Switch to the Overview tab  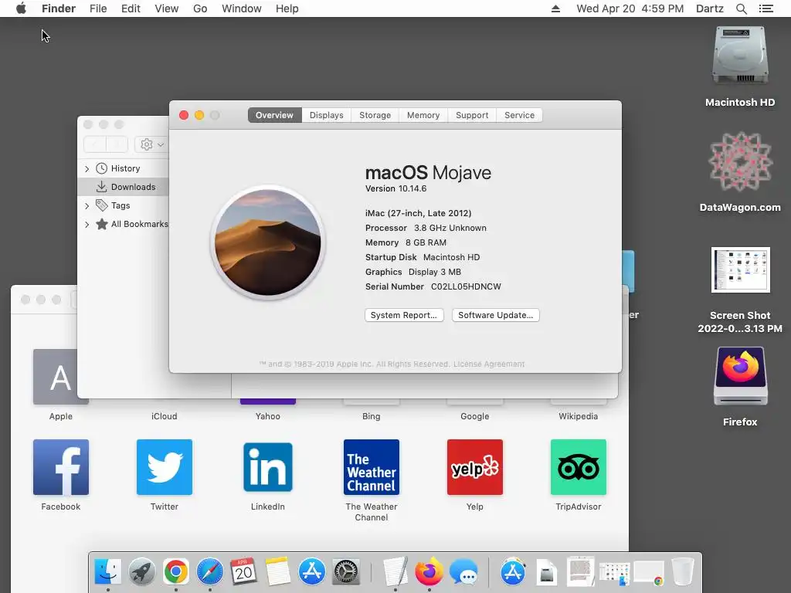(x=274, y=115)
